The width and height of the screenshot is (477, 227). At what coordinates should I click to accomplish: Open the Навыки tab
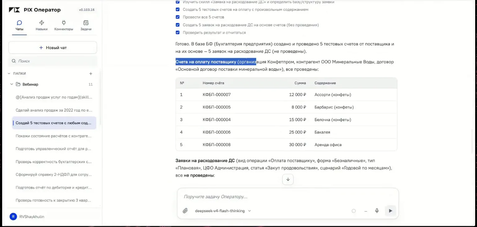[42, 26]
